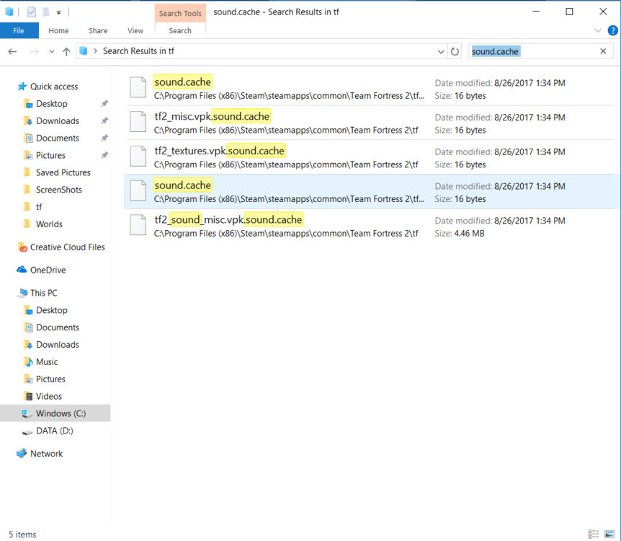Click the window icon in title bar
This screenshot has height=541, width=621.
click(9, 12)
